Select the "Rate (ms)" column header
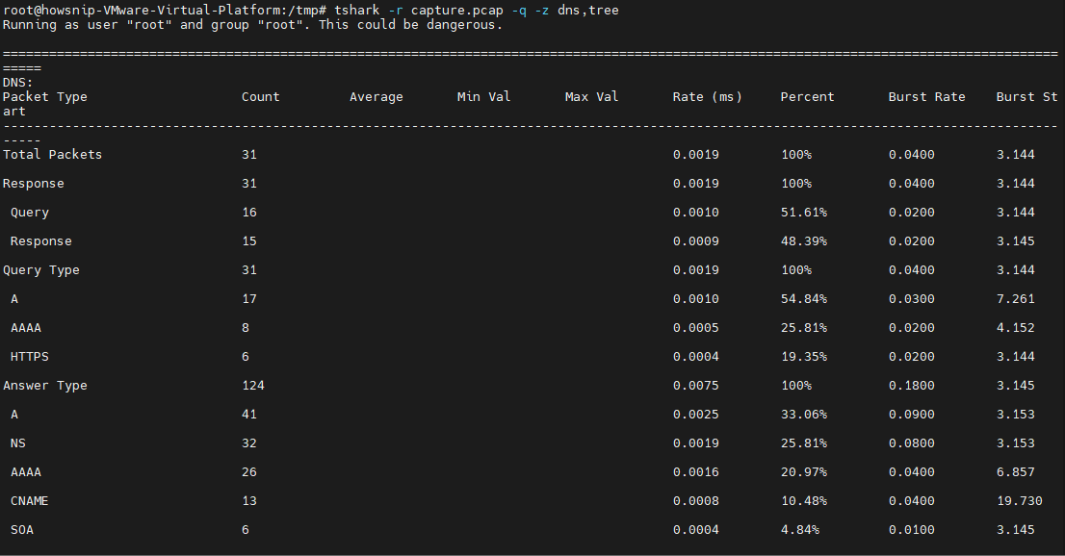Viewport: 1065px width, 556px height. coord(707,97)
